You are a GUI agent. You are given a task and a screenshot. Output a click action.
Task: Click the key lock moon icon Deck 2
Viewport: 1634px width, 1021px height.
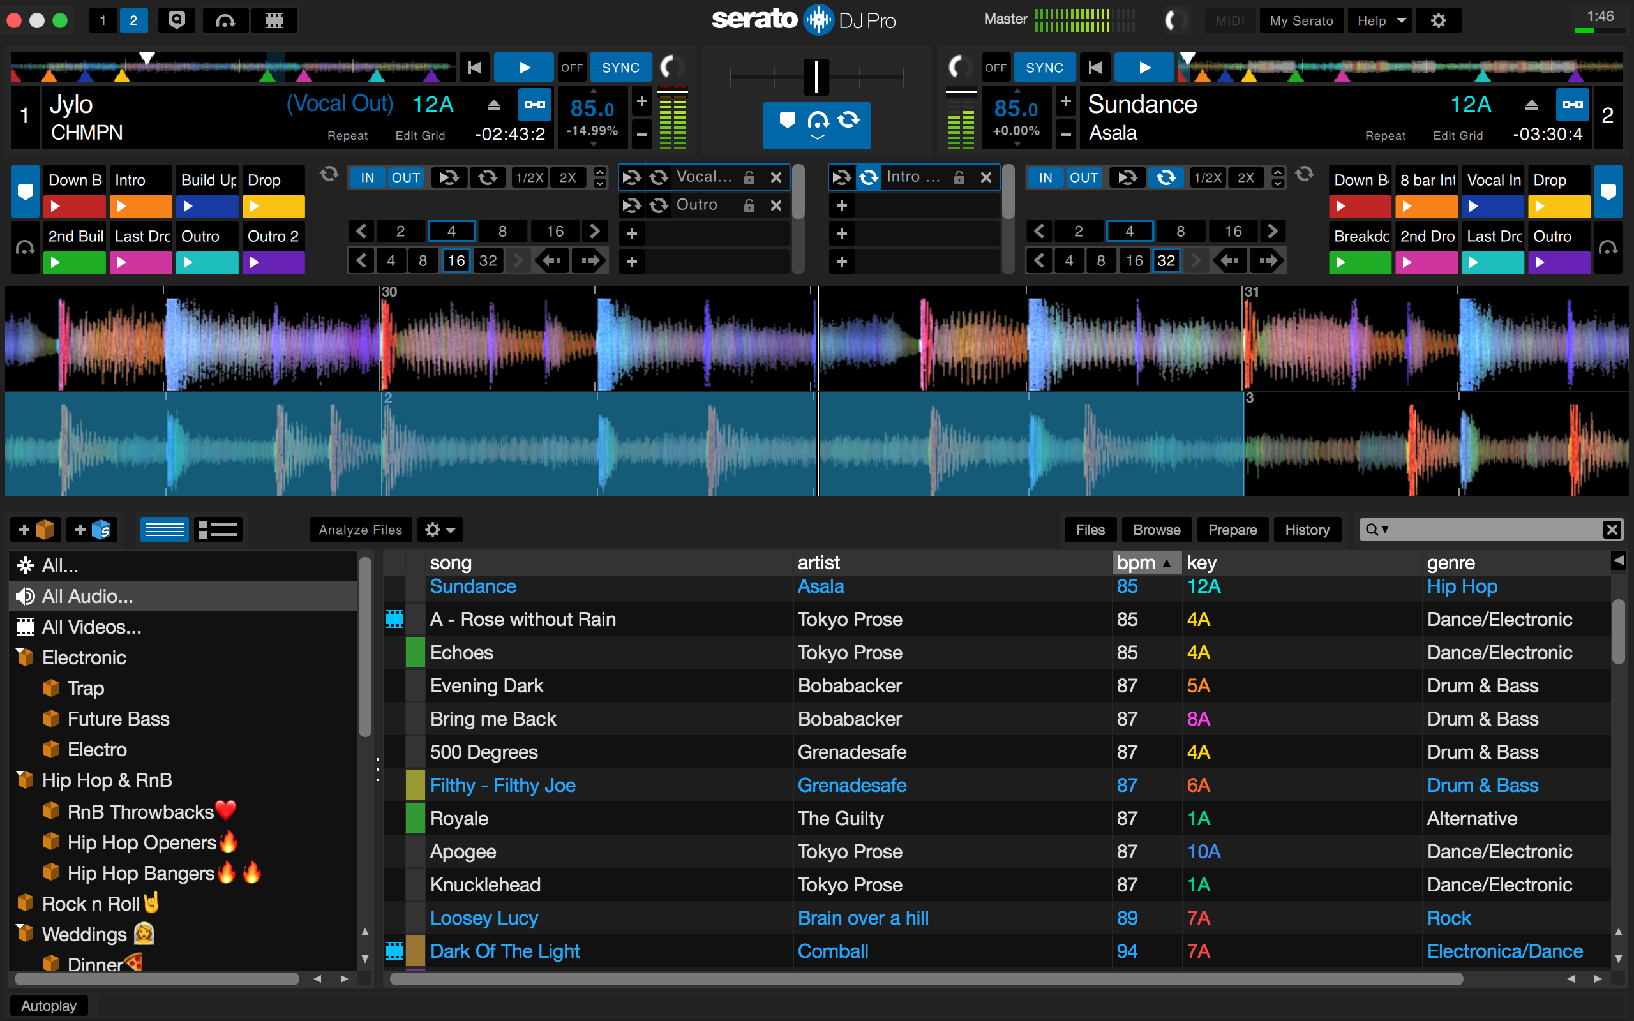click(959, 67)
